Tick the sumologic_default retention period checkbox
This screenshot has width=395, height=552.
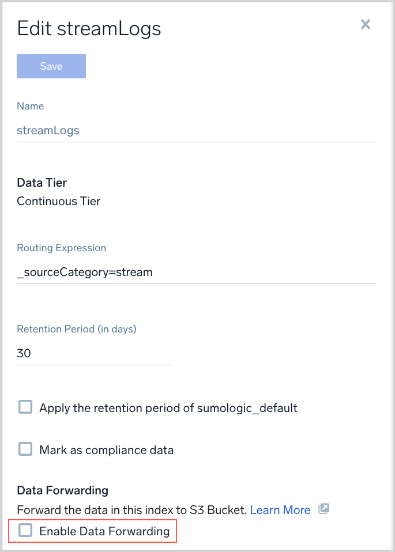click(25, 407)
